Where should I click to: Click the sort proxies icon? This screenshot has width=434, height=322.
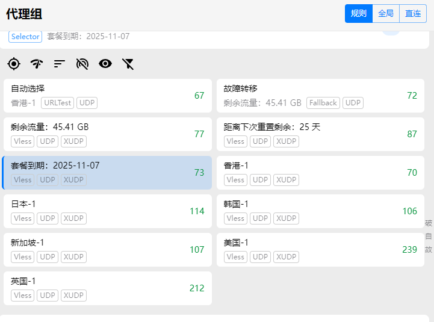[x=59, y=63]
